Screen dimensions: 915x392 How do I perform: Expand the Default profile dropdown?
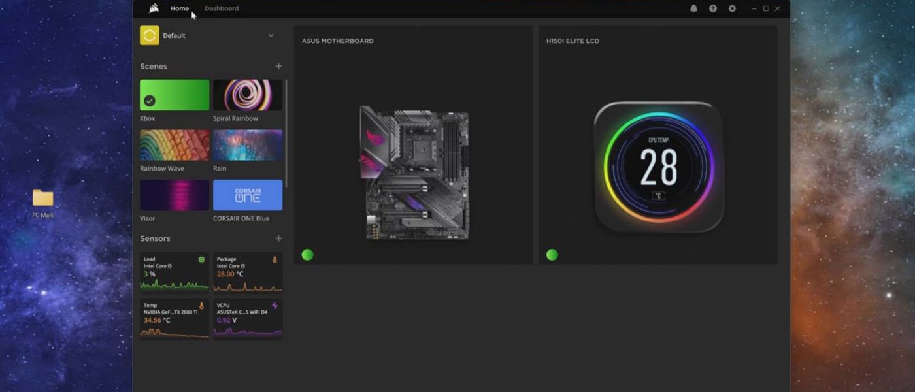pos(271,35)
